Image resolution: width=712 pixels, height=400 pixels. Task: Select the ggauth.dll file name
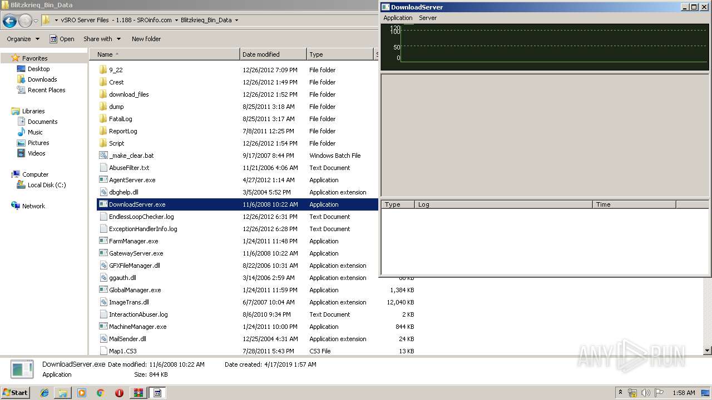122,278
